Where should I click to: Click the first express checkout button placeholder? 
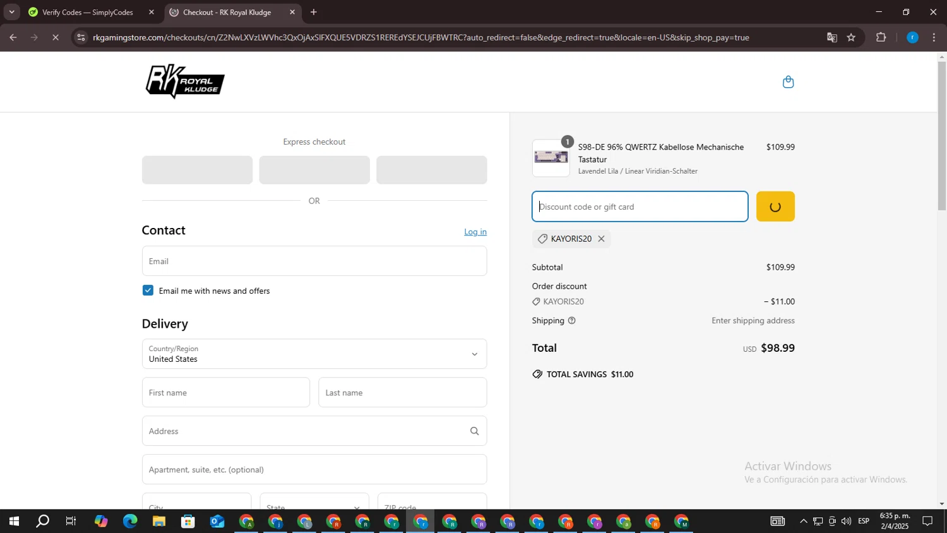tap(197, 170)
